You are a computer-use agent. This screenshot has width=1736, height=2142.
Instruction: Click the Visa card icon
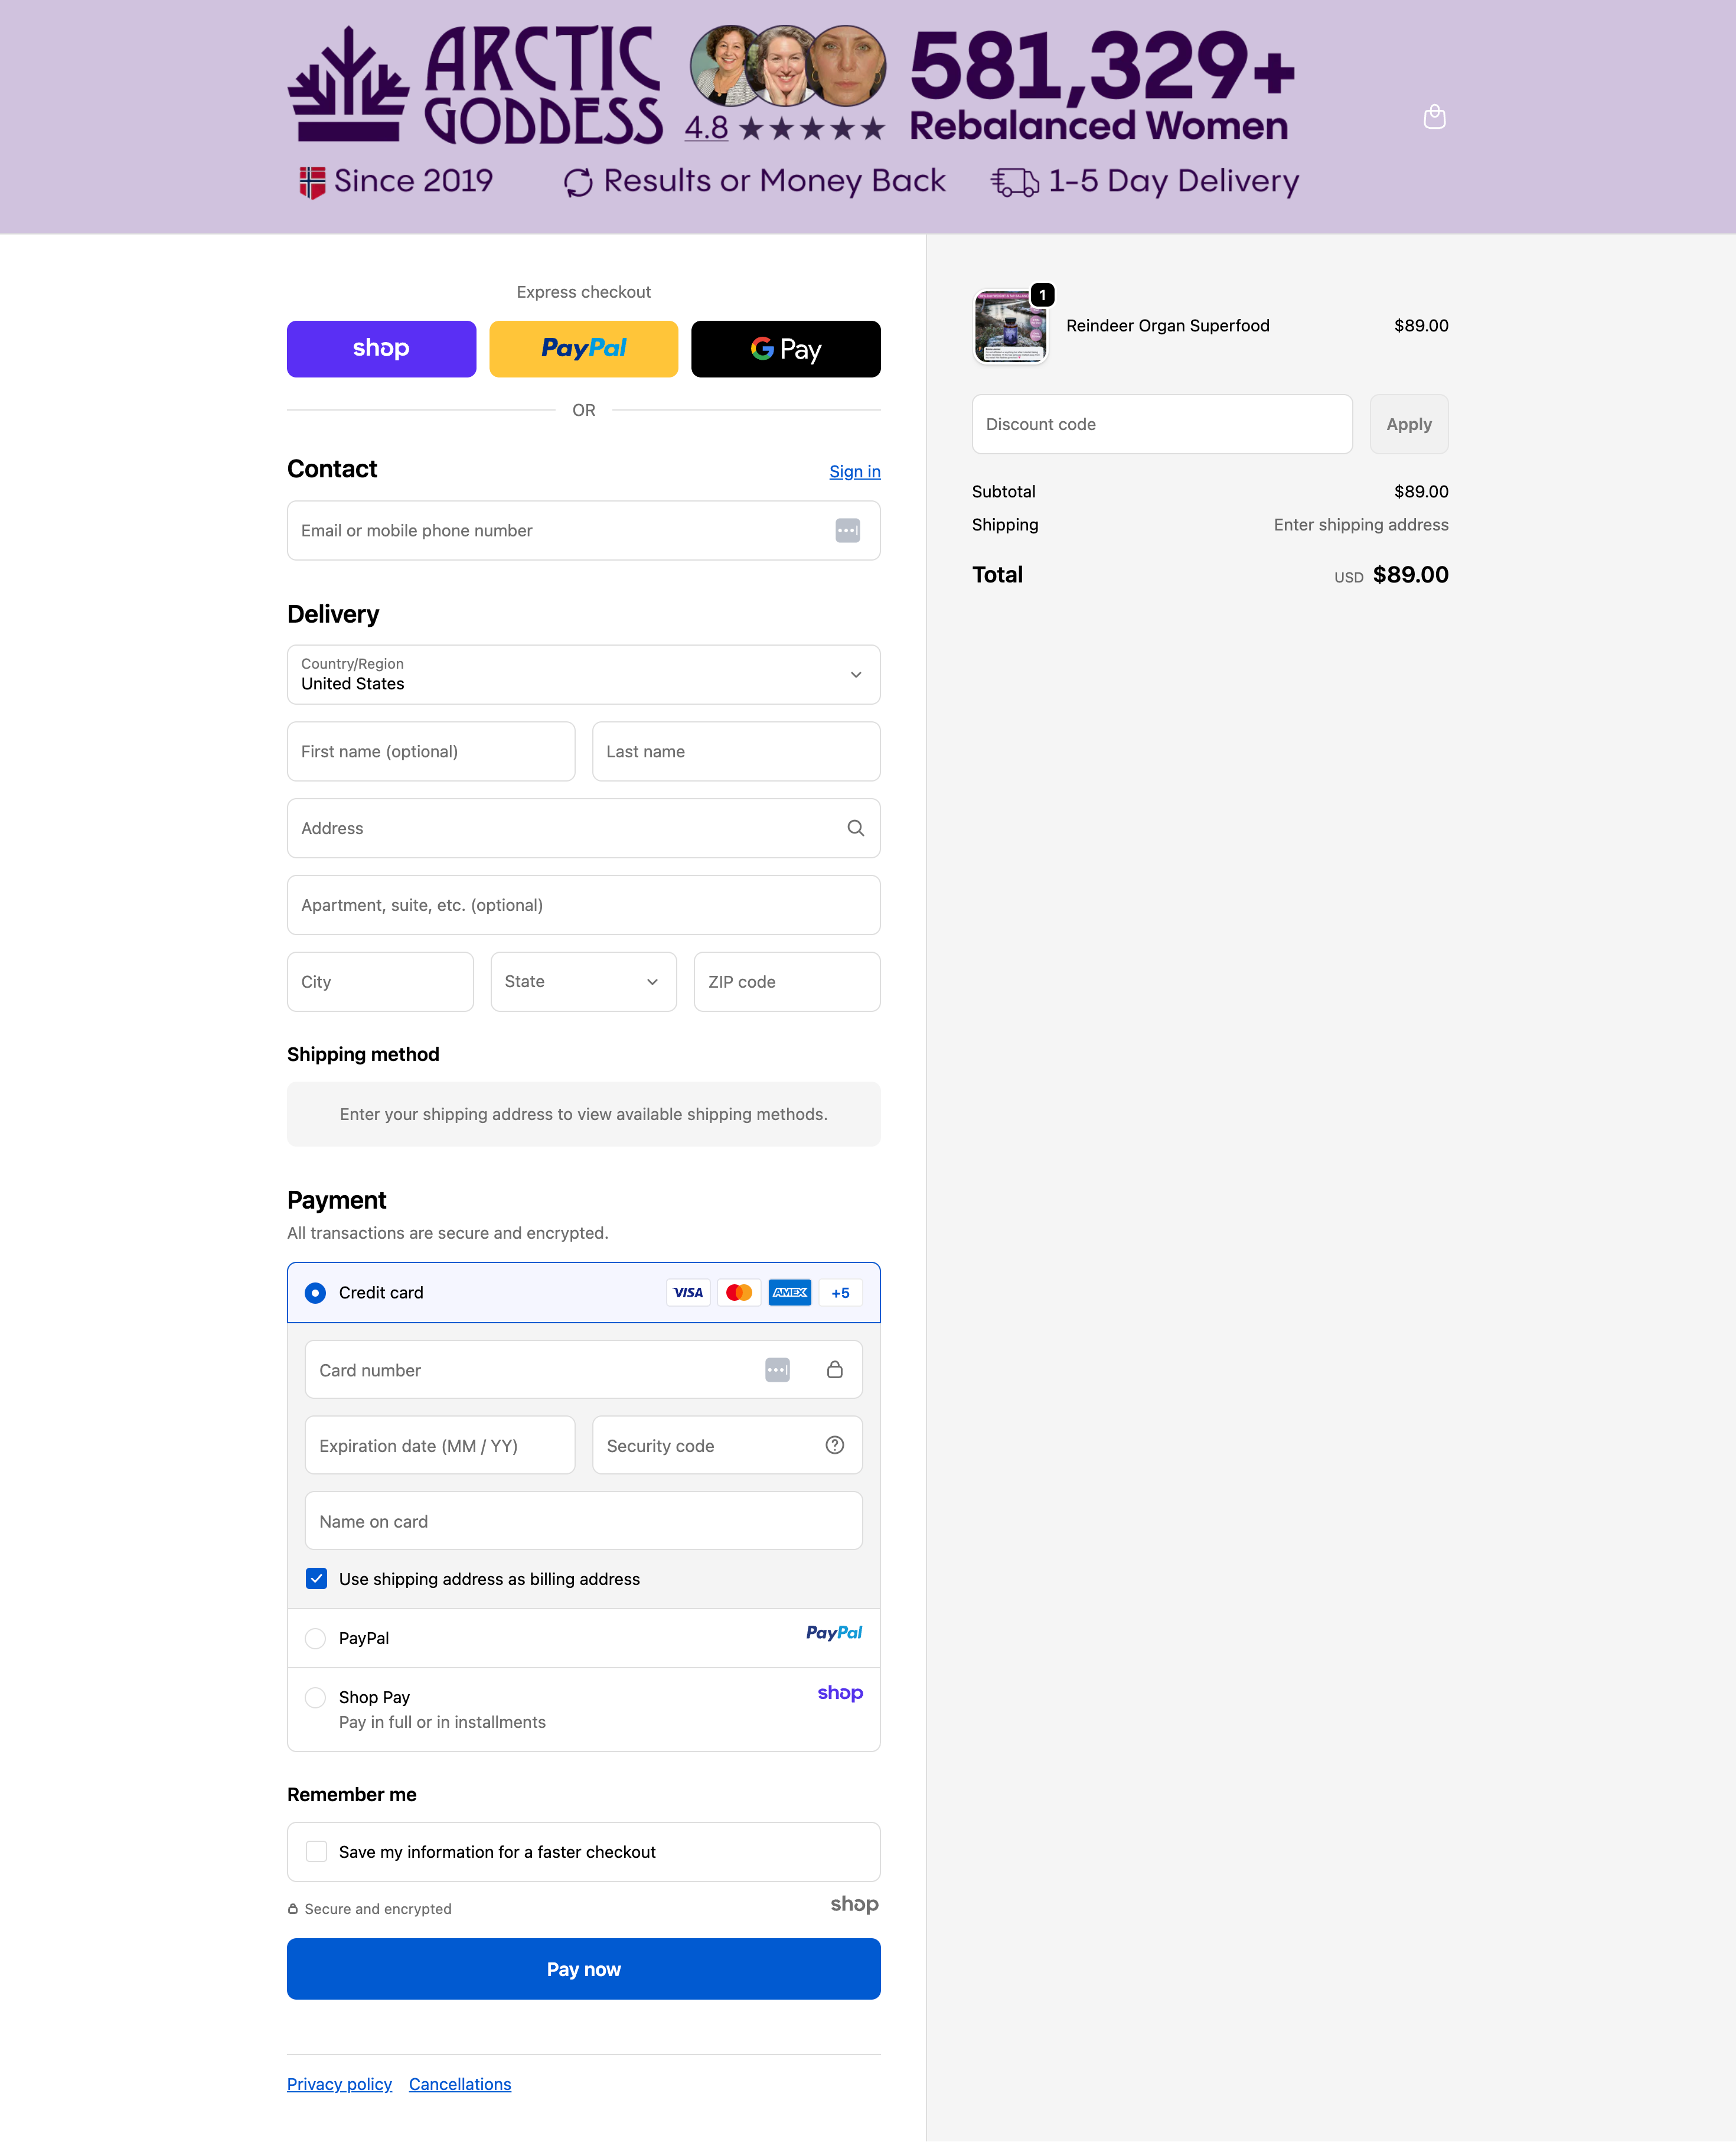688,1293
